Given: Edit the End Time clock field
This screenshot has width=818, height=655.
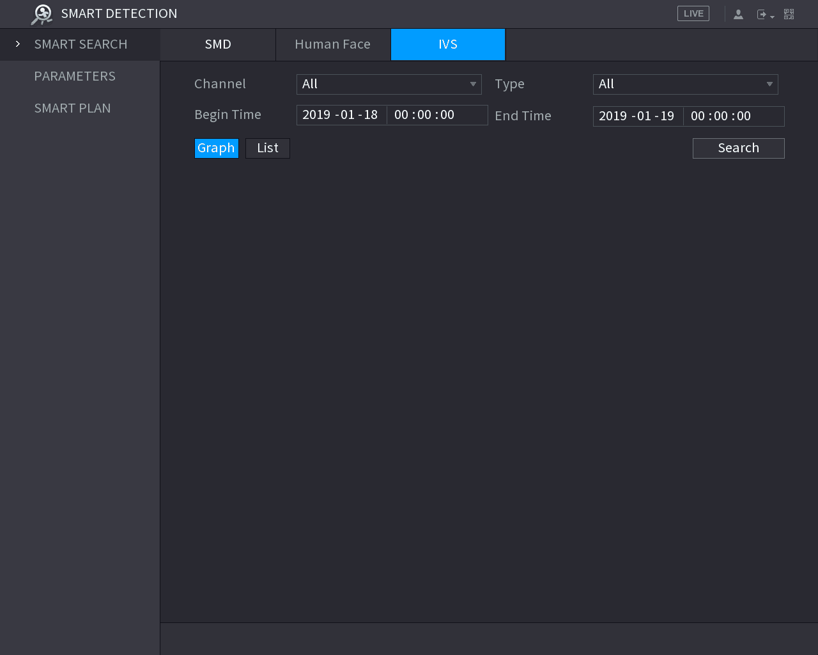Looking at the screenshot, I should (734, 116).
